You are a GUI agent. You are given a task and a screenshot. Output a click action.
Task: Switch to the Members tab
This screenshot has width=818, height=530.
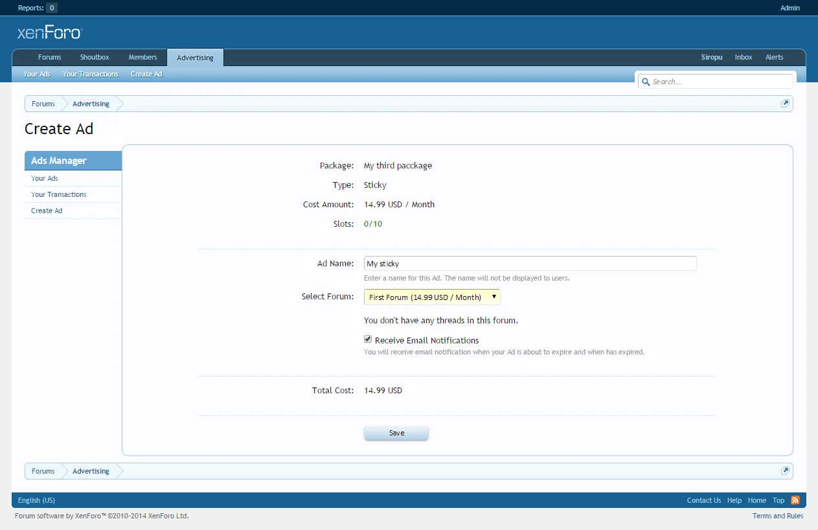tap(142, 57)
